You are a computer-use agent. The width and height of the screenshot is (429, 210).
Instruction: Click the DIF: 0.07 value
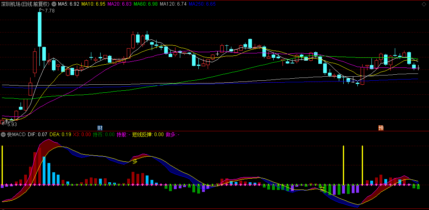click(x=37, y=135)
